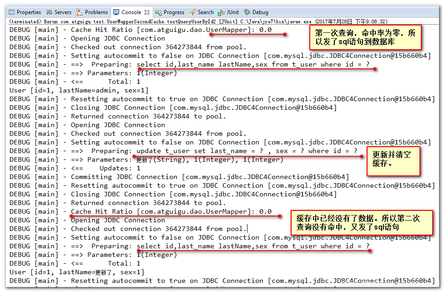Click the 'Committing JDBC Connection' log line

pos(179,177)
